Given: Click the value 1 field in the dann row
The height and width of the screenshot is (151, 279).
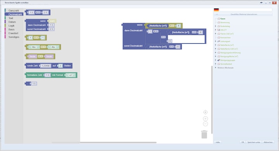Looking at the screenshot, I should tap(150, 31).
